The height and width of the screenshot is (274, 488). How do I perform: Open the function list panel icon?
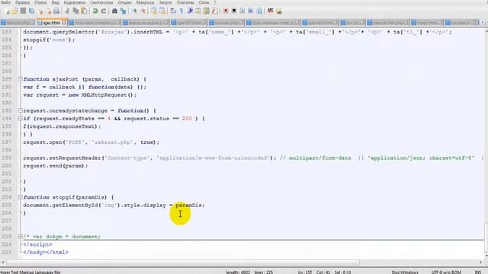tap(215, 11)
